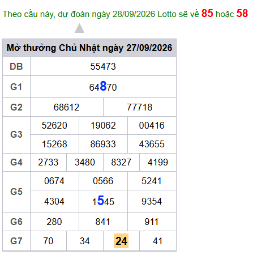Click the G6 number 841

pyautogui.click(x=103, y=222)
